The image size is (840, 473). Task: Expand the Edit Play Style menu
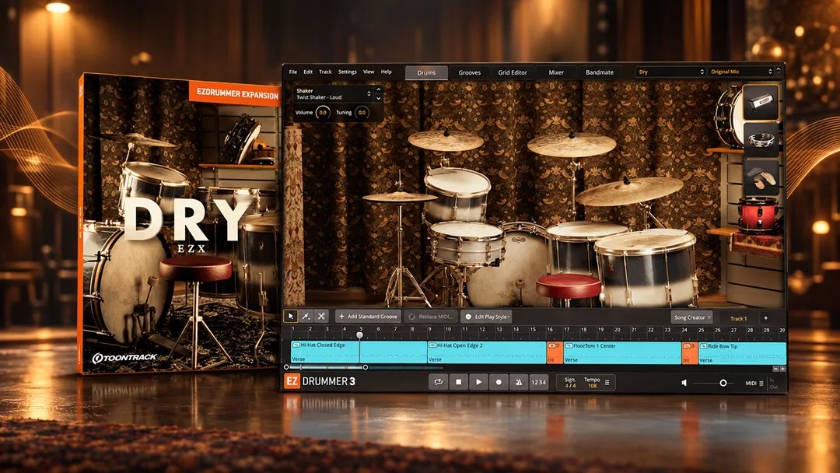pyautogui.click(x=486, y=317)
